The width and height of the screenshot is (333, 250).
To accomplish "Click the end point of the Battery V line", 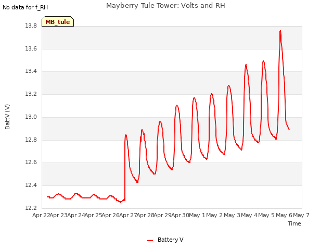I will 289,130.
